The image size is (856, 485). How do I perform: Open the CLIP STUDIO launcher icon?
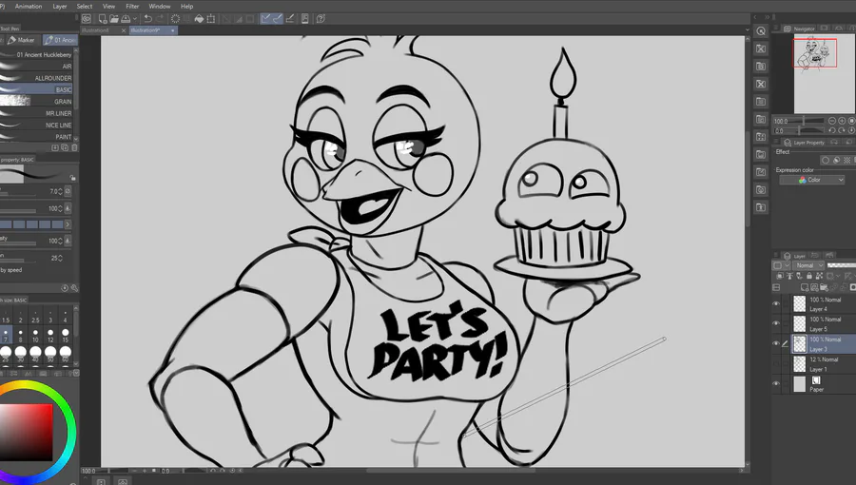coord(87,19)
